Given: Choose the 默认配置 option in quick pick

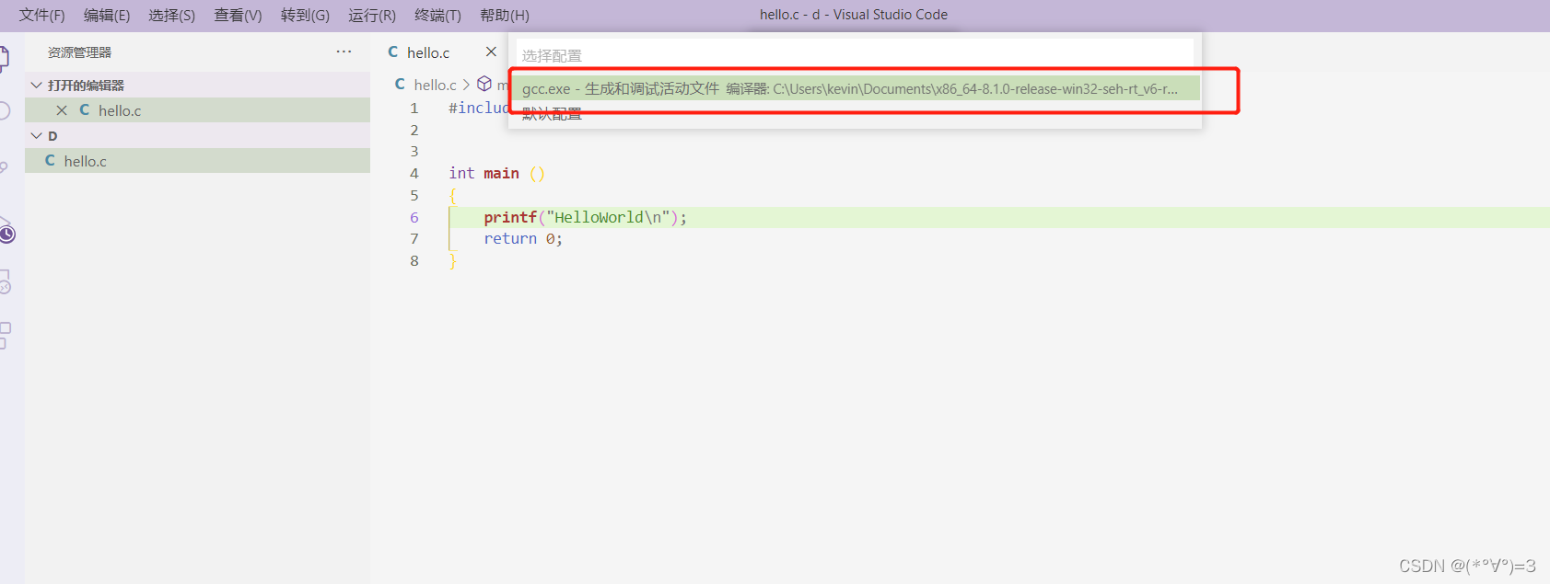Looking at the screenshot, I should (552, 113).
